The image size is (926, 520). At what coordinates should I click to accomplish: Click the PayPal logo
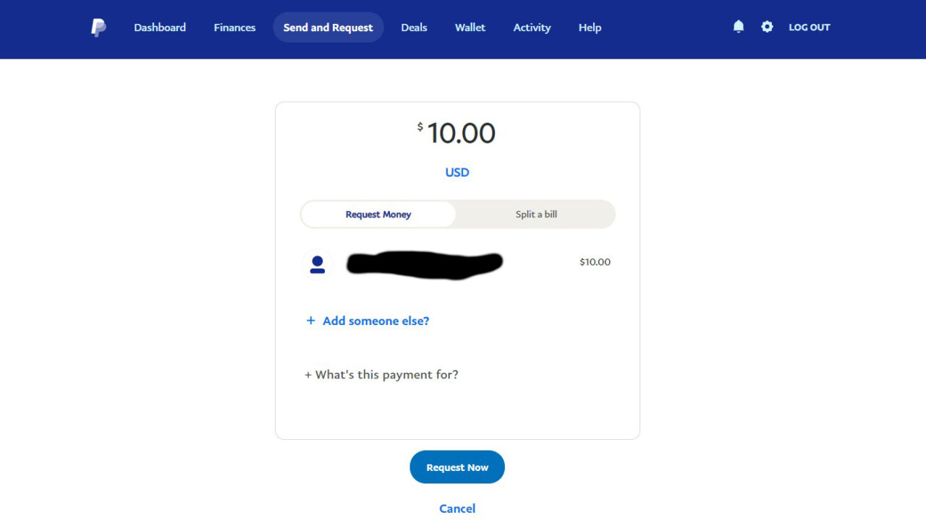[98, 27]
